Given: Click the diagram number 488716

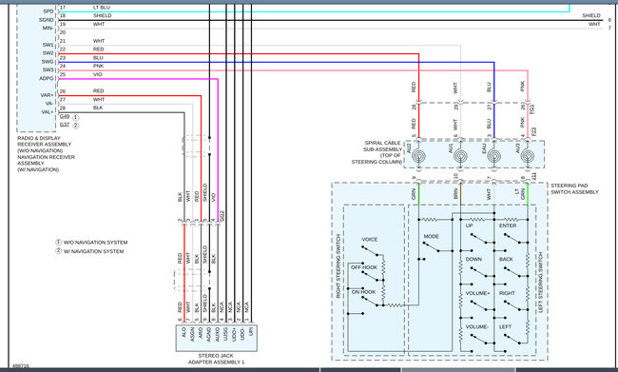Looking at the screenshot, I should pyautogui.click(x=21, y=366).
